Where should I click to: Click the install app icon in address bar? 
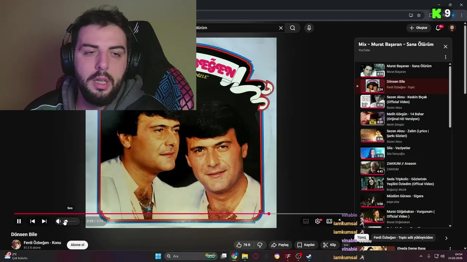pos(411,15)
